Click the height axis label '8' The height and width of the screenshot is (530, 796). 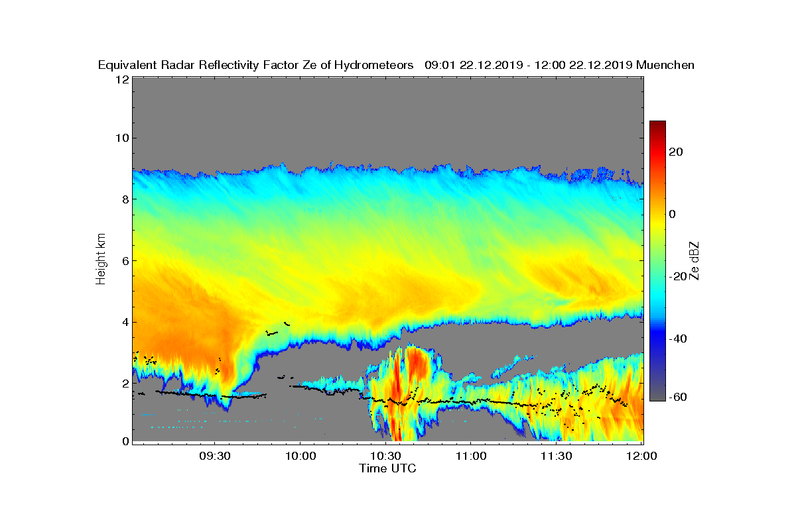[124, 199]
